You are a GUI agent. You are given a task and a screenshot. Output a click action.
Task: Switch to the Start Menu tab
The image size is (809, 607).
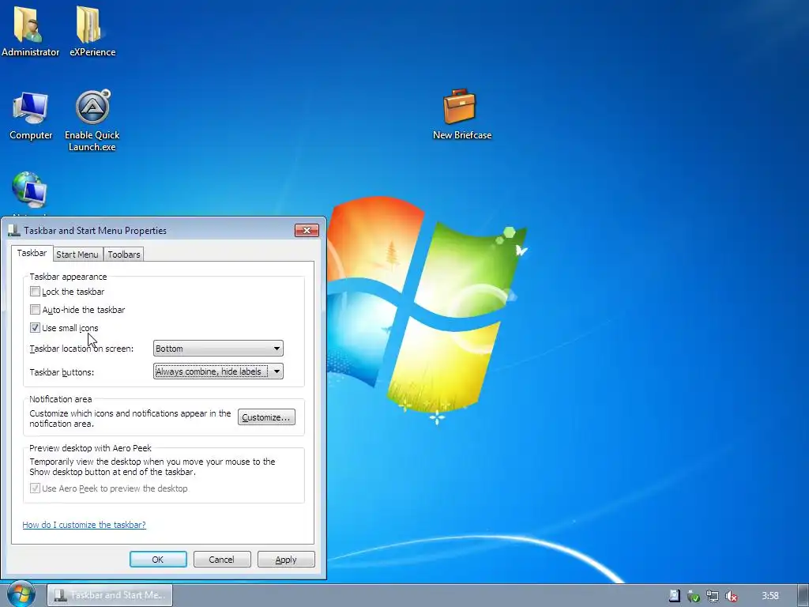(x=77, y=254)
